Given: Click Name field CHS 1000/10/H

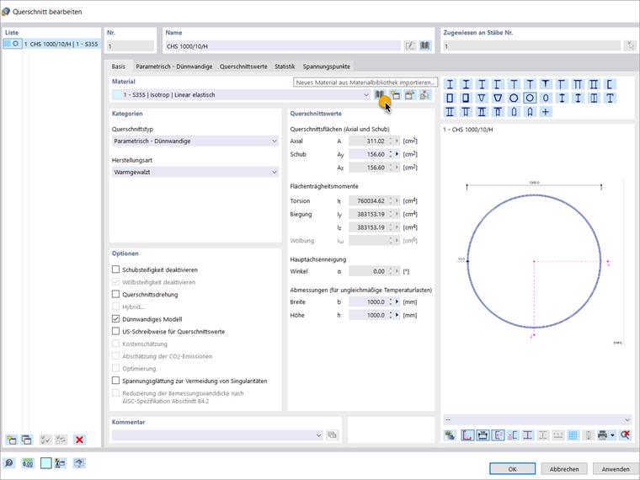Looking at the screenshot, I should pos(283,46).
